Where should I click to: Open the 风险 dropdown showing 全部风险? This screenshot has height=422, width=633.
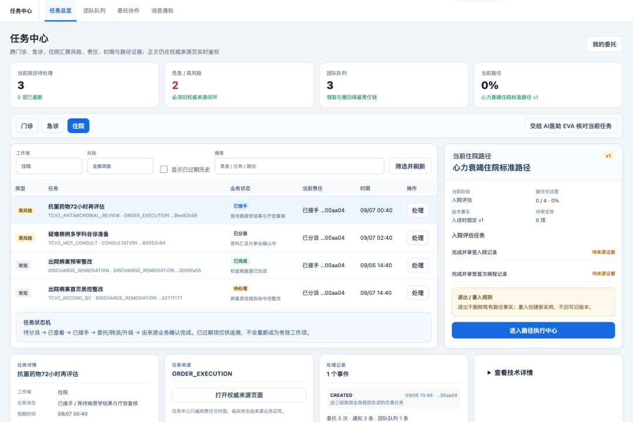[x=120, y=166]
